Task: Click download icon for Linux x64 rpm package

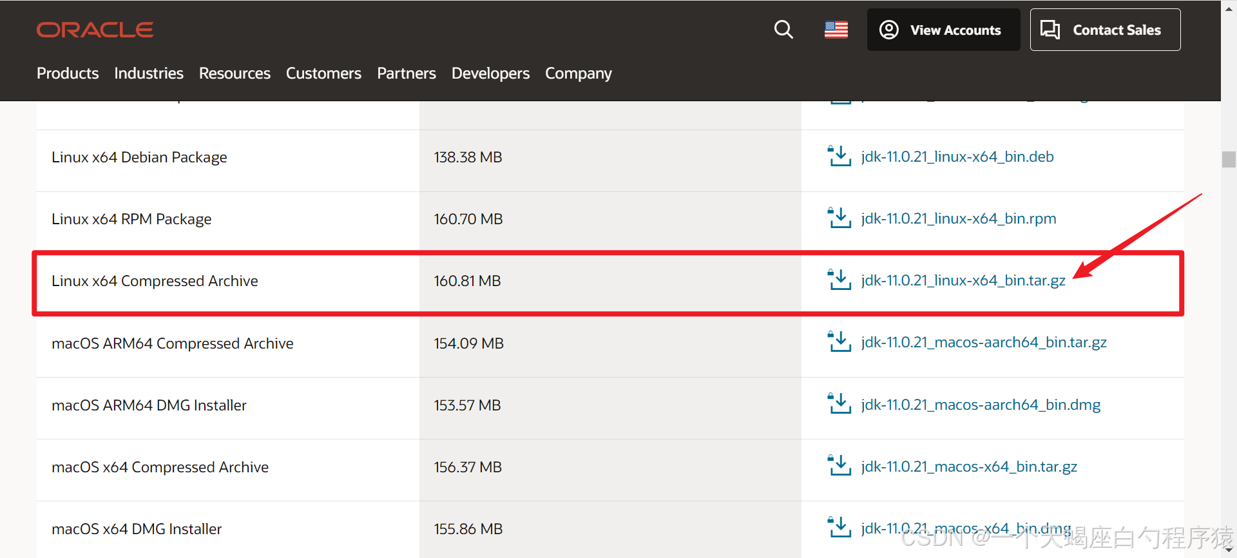Action: [839, 218]
